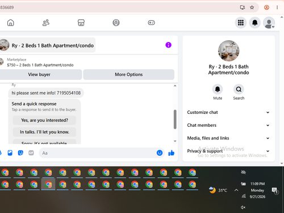
Task: Mute this conversation with the bell
Action: pyautogui.click(x=218, y=89)
